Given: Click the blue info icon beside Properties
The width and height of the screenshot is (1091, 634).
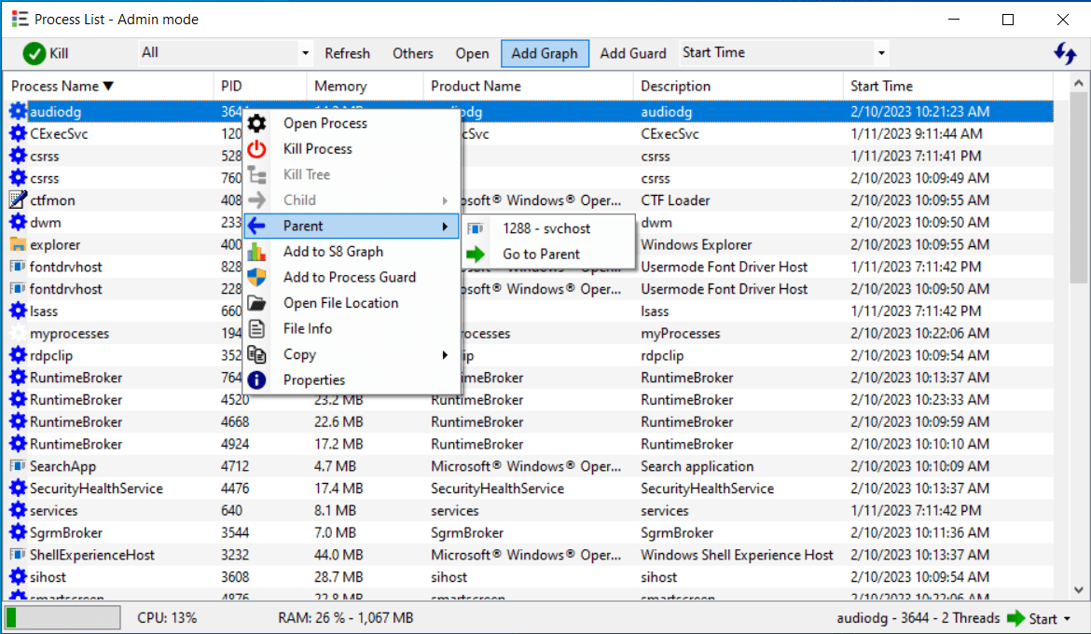Looking at the screenshot, I should point(256,380).
